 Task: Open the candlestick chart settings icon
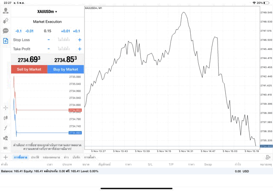(6, 118)
